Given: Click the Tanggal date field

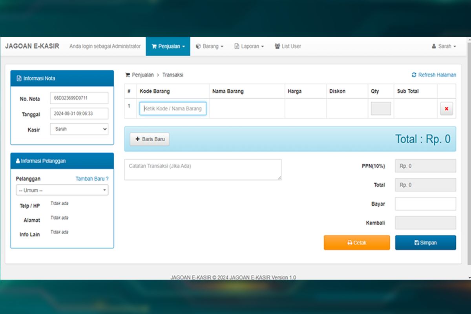Looking at the screenshot, I should [x=79, y=113].
